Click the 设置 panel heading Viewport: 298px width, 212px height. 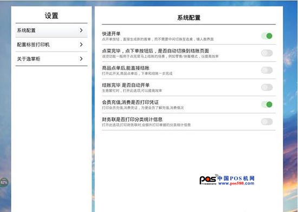(x=51, y=16)
